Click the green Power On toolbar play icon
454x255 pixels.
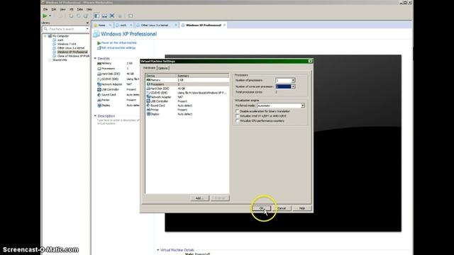(45, 16)
